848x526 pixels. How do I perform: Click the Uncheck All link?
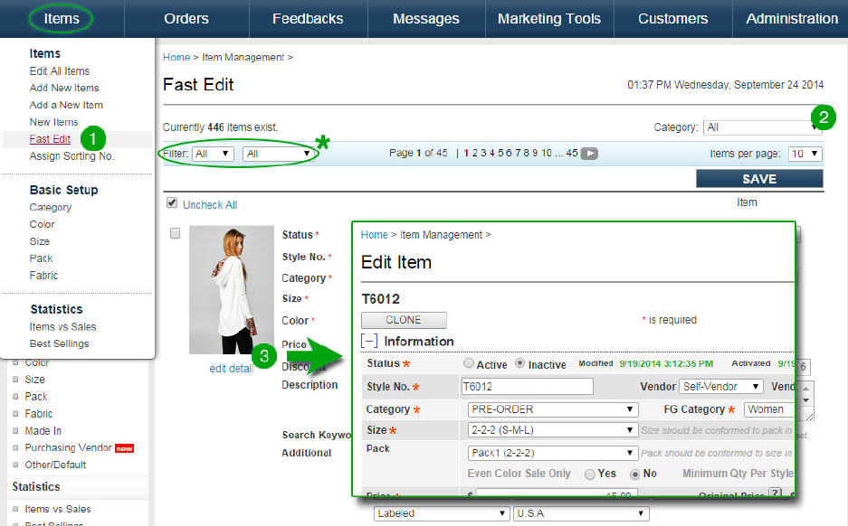click(x=210, y=204)
